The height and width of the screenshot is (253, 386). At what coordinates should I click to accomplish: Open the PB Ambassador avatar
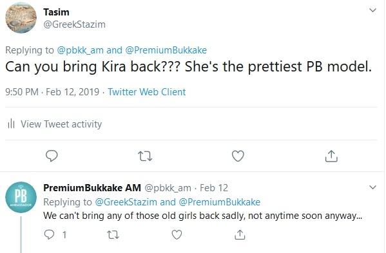[x=21, y=198]
